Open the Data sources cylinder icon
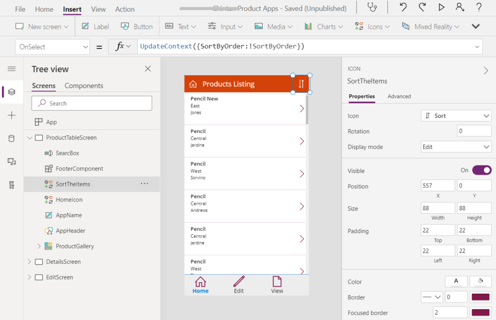 12,138
